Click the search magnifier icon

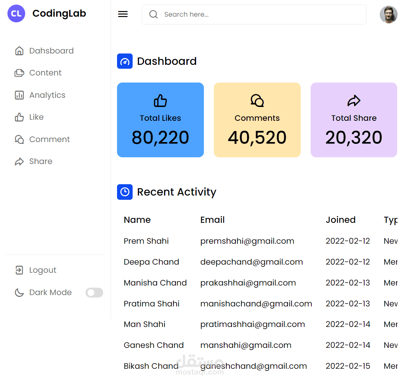click(153, 15)
